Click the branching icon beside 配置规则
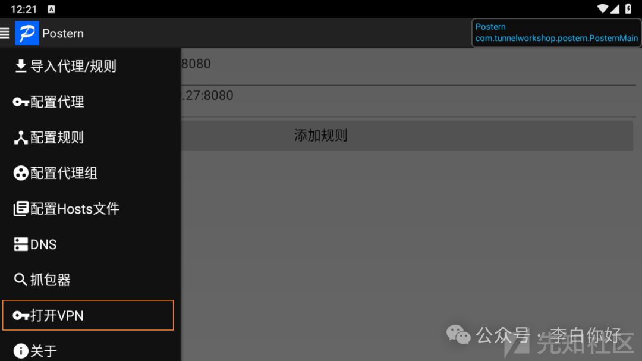The image size is (642, 361). pyautogui.click(x=20, y=138)
